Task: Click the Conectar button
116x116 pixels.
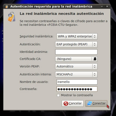Action: (x=96, y=104)
